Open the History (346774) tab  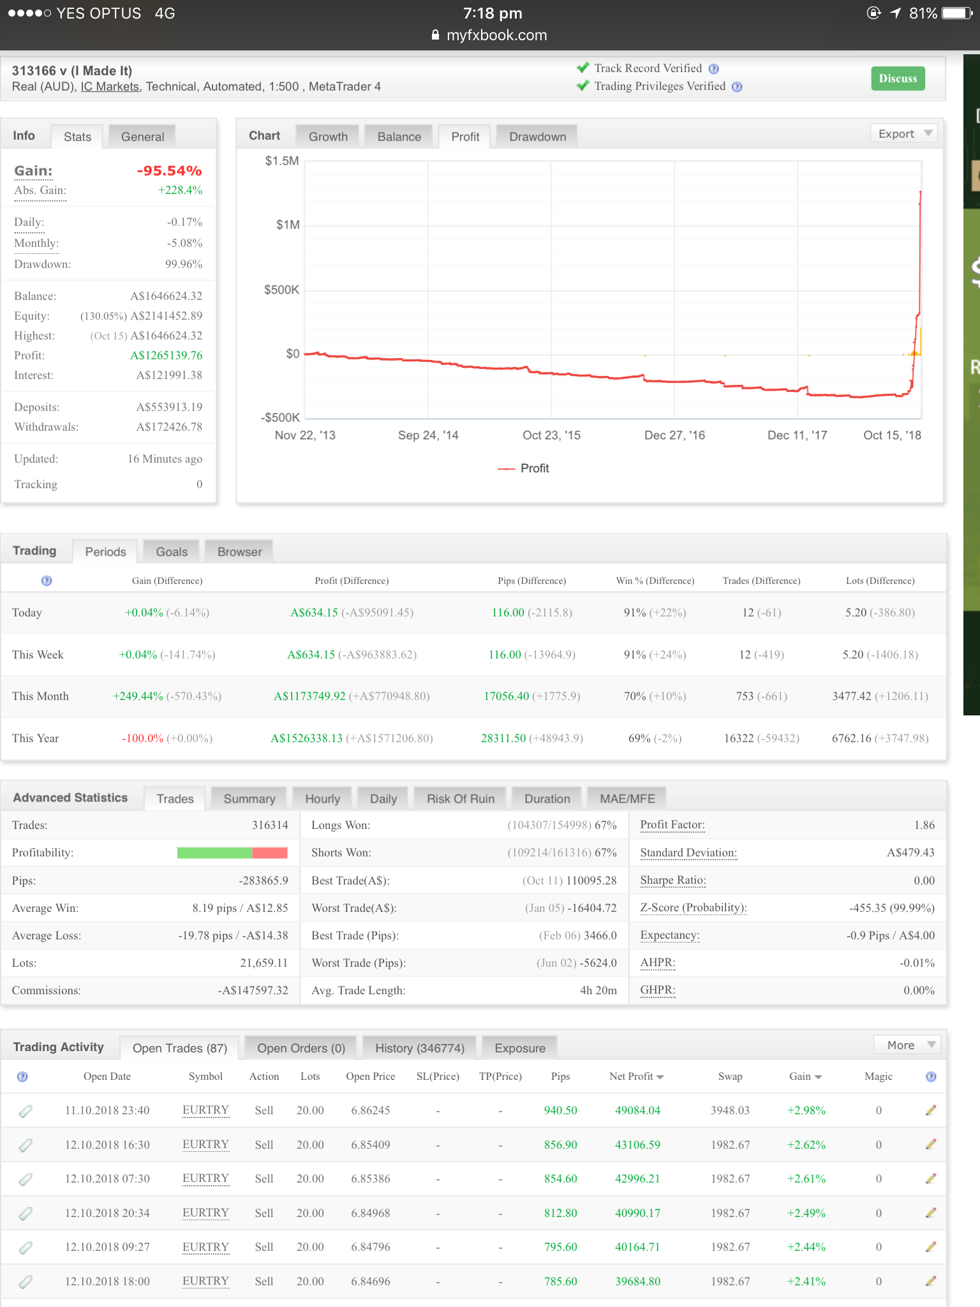pyautogui.click(x=419, y=1048)
